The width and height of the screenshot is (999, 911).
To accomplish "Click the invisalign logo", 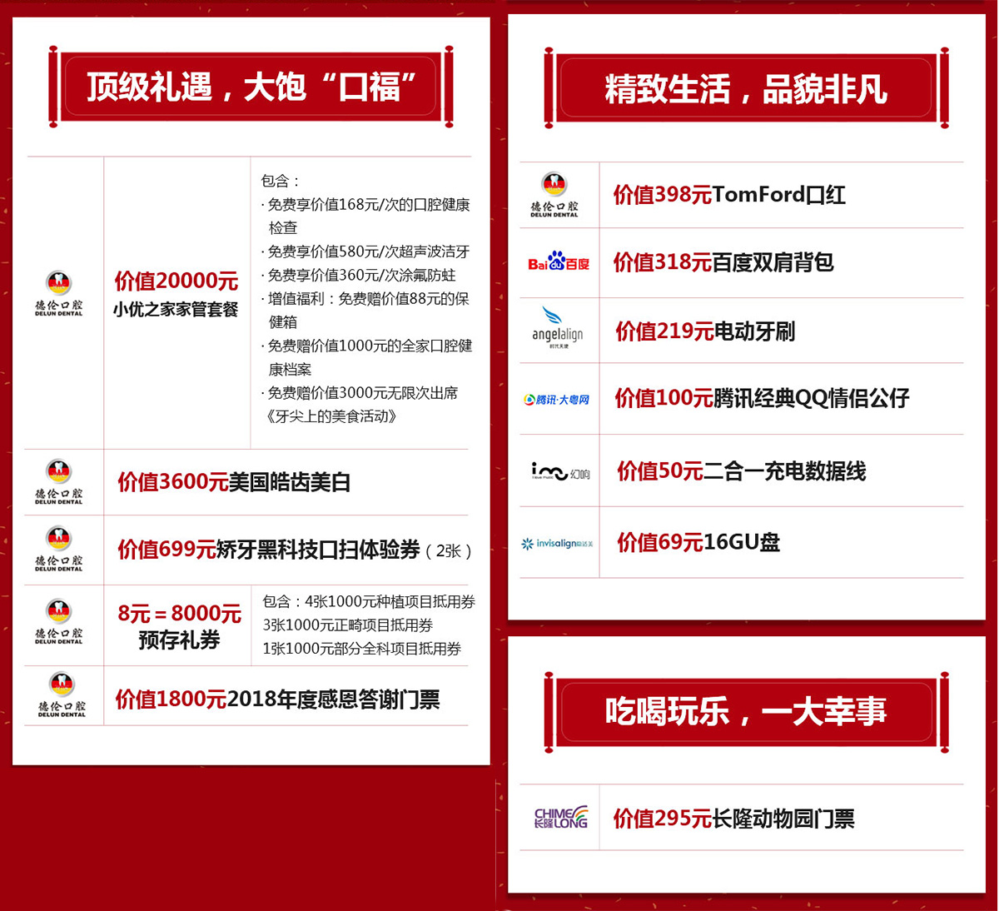I will [x=557, y=544].
